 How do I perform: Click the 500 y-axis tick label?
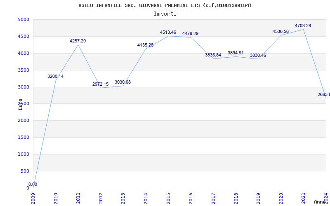click(25, 171)
